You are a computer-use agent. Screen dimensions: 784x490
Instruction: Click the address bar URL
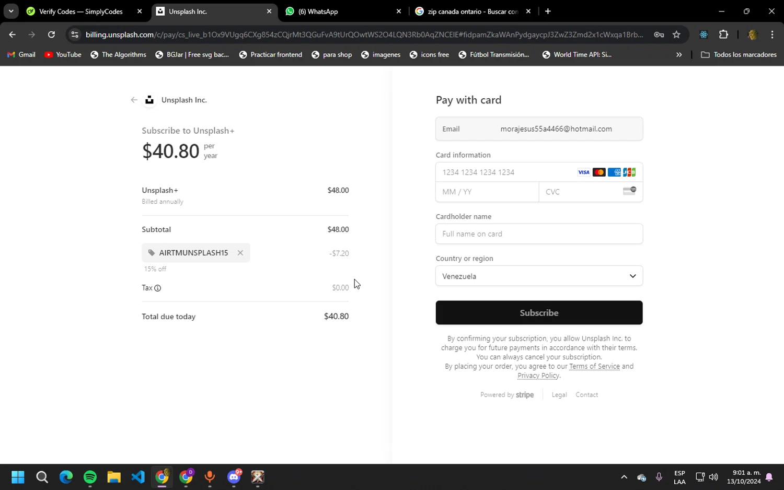click(364, 34)
